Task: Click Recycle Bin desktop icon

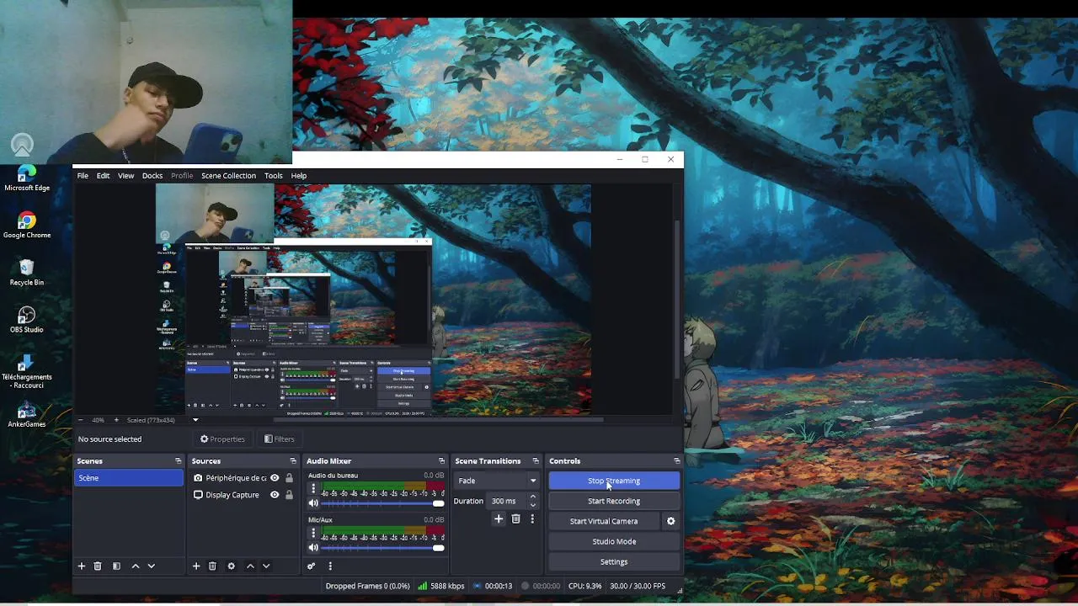Action: click(27, 272)
